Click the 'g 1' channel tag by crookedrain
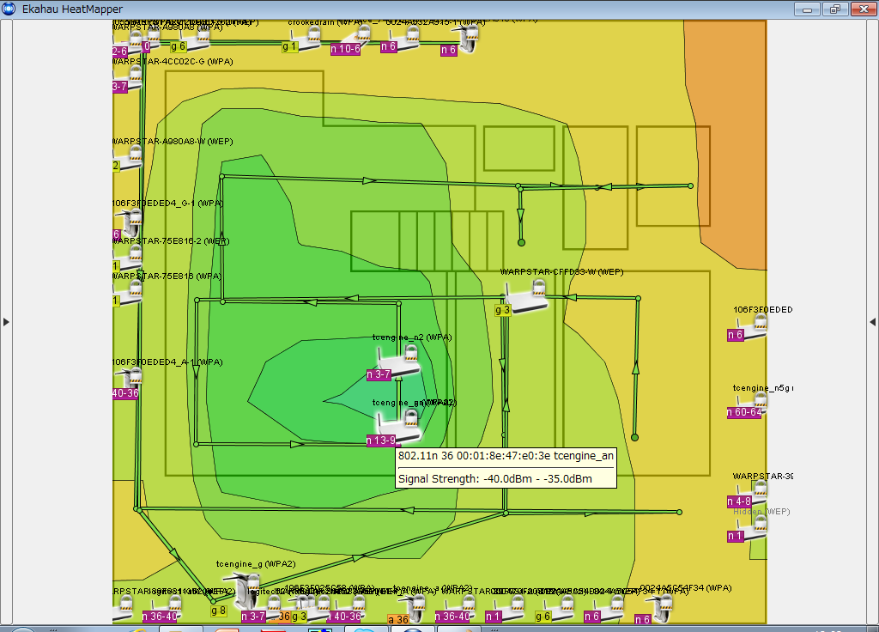The height and width of the screenshot is (632, 879). 289,47
